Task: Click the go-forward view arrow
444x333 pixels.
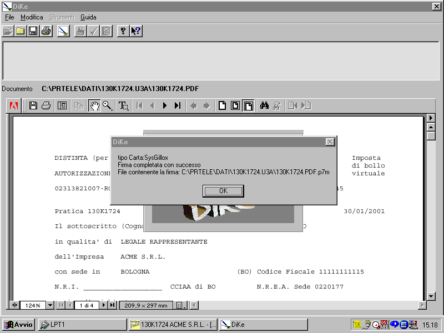Action: click(x=206, y=106)
